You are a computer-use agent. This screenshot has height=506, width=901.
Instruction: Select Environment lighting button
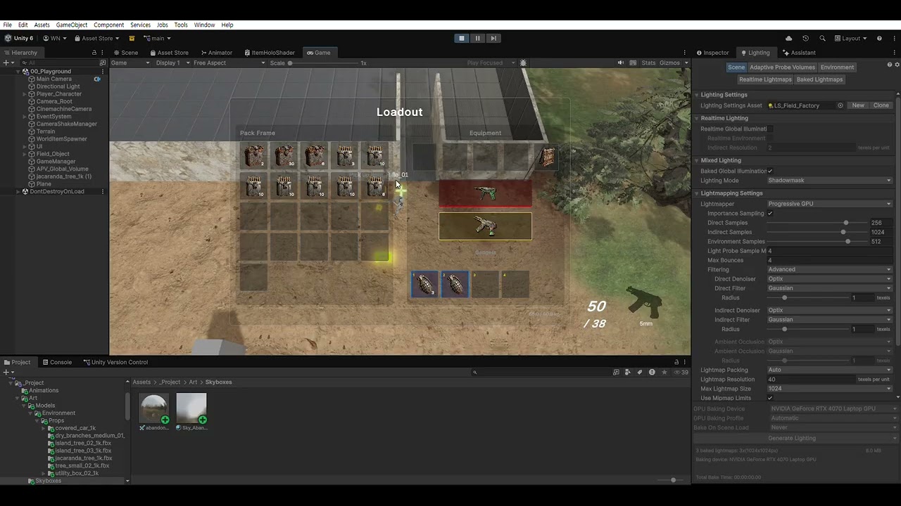click(x=837, y=67)
